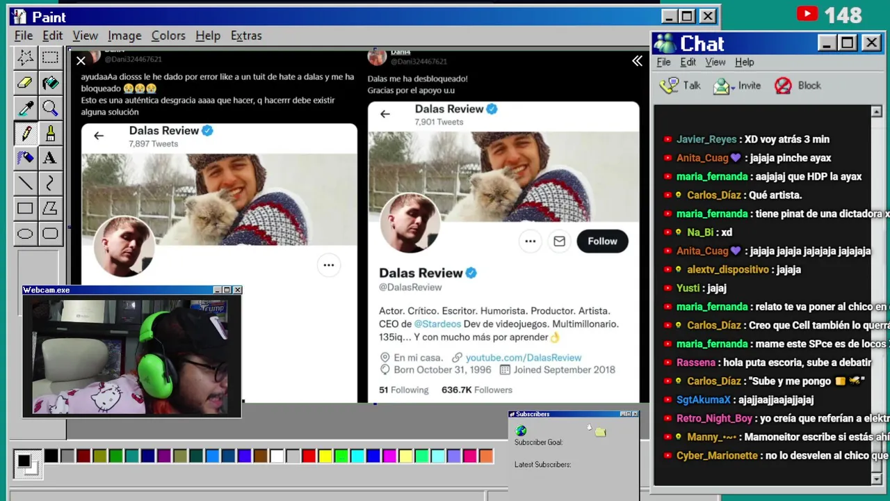Activate the Magnifier tool
Image resolution: width=890 pixels, height=501 pixels.
50,108
